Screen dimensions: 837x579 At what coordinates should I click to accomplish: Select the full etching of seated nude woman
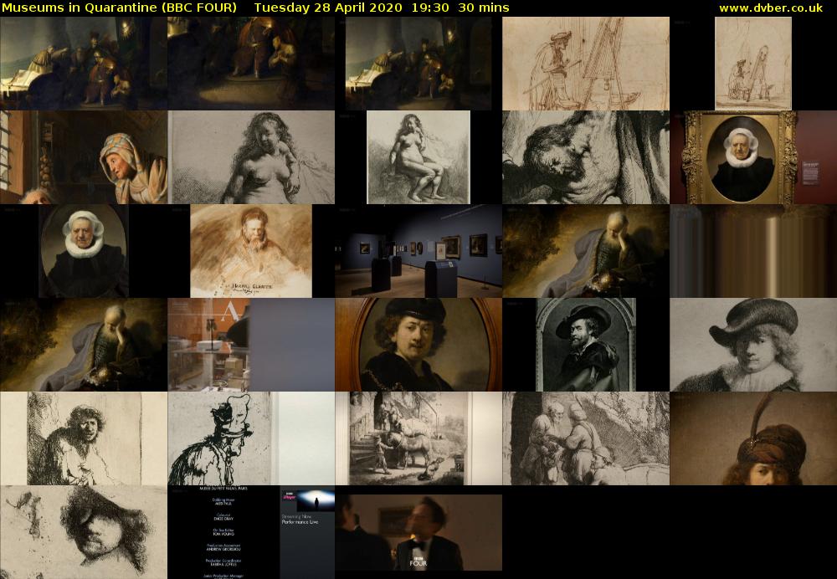[418, 157]
